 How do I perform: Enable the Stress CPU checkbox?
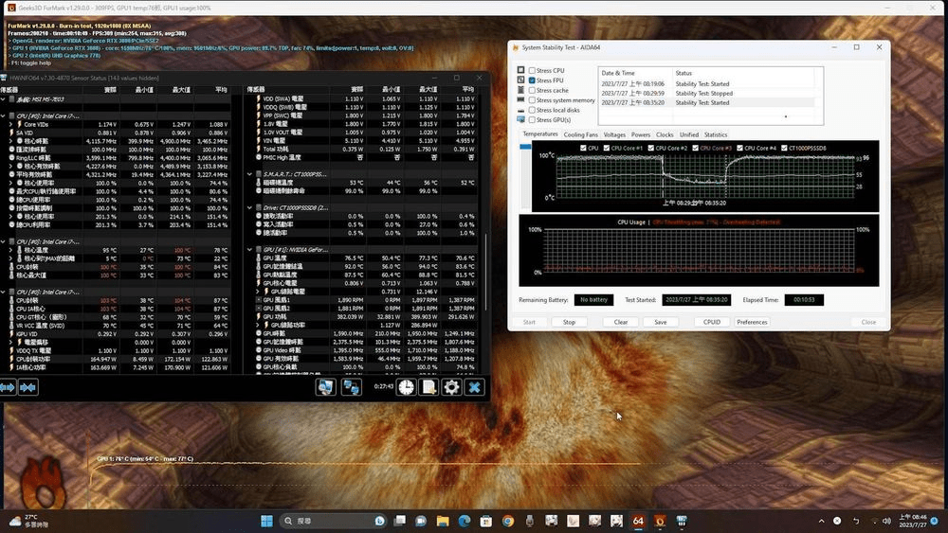tap(532, 71)
